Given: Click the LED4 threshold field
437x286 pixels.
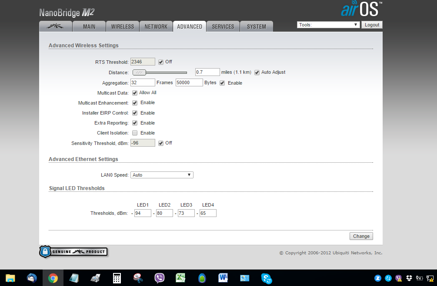Looking at the screenshot, I should tap(208, 213).
